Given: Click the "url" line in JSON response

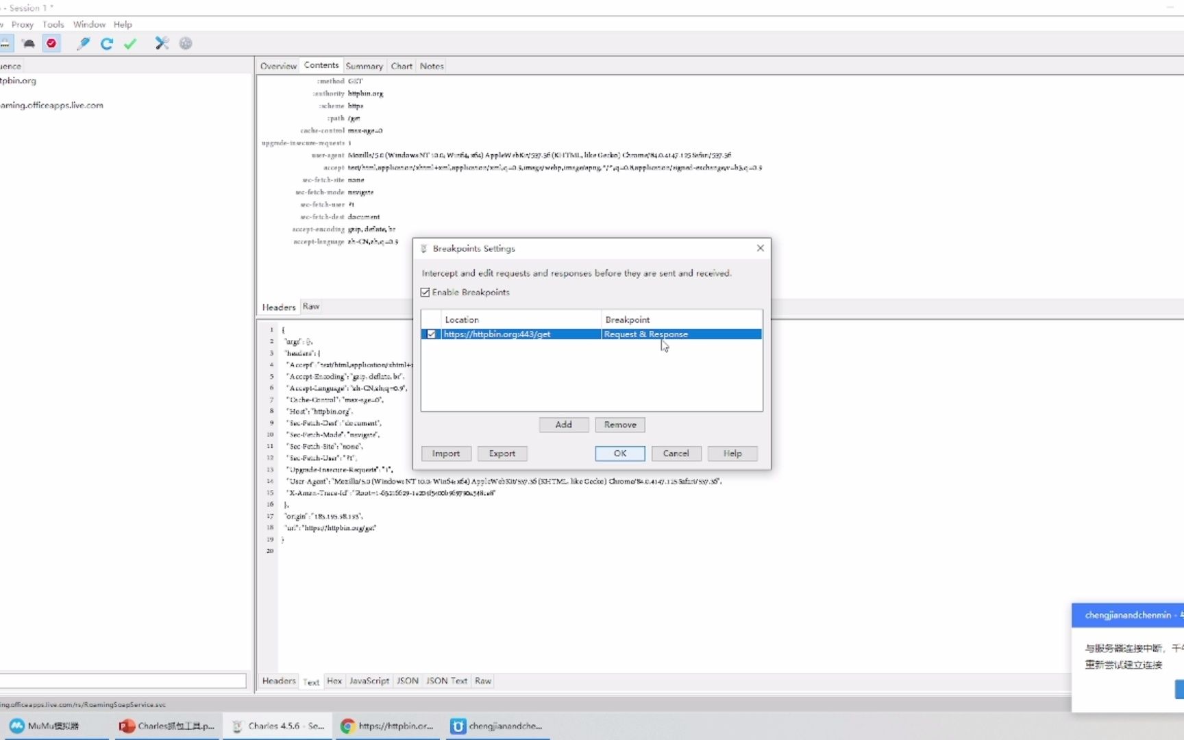Looking at the screenshot, I should 330,528.
